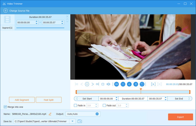This screenshot has width=196, height=126.
Task: Increase the start time next to Set Start
Action: coord(116,98)
